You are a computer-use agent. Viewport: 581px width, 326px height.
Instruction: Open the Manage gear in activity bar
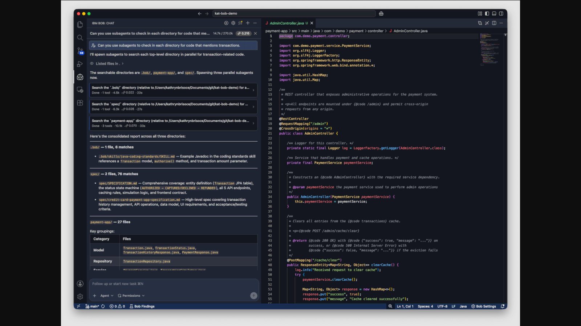[x=80, y=296]
